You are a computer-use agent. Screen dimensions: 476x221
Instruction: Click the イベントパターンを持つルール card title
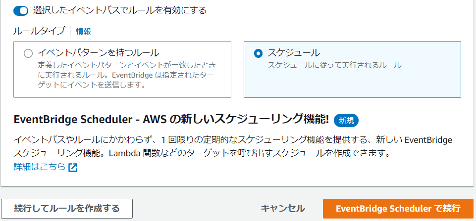pos(99,53)
